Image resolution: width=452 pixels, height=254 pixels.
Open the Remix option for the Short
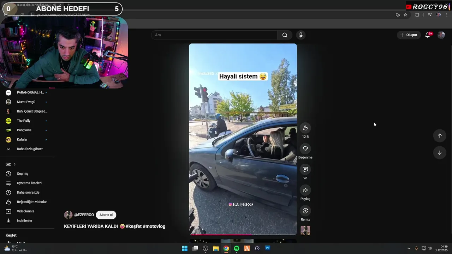tap(305, 211)
